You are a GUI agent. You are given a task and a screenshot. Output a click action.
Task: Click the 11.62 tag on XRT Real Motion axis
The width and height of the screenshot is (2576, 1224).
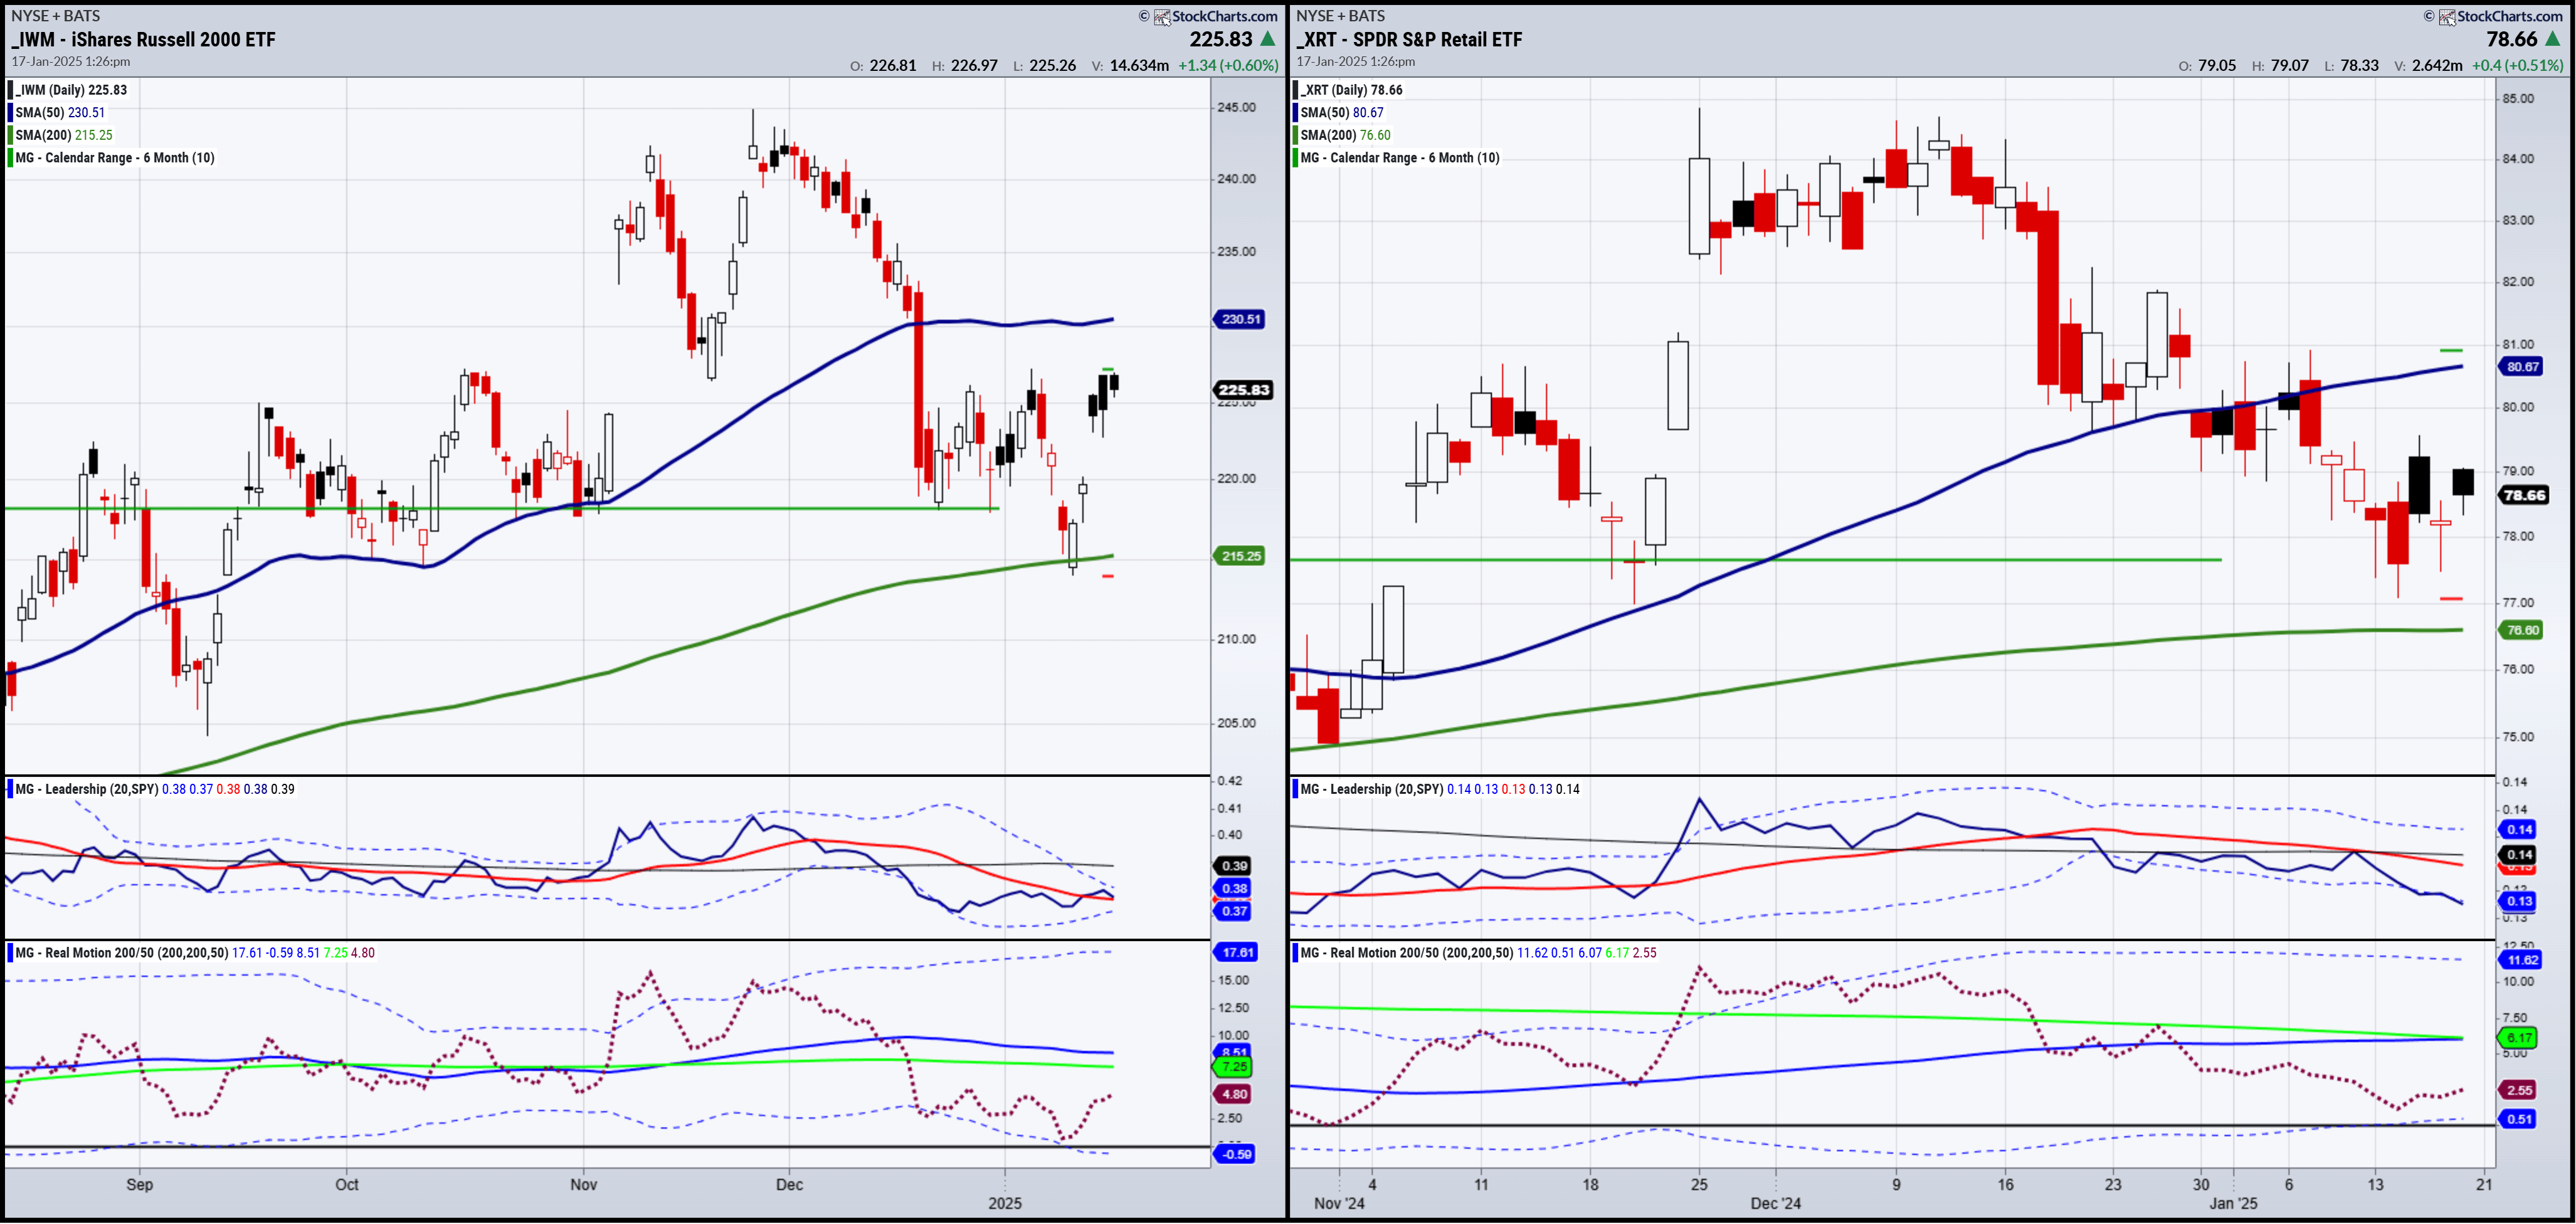(2521, 960)
